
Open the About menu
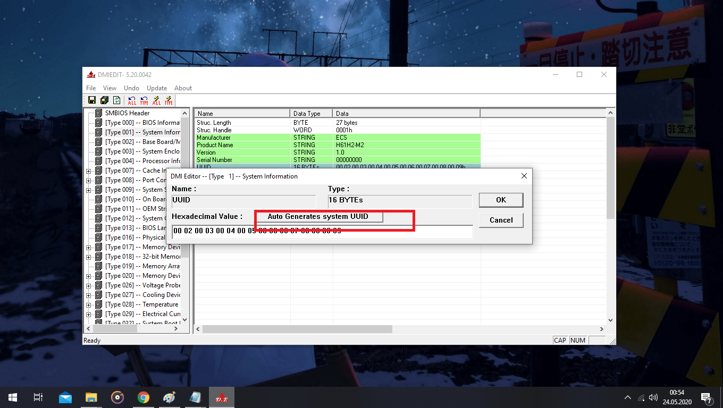tap(183, 88)
